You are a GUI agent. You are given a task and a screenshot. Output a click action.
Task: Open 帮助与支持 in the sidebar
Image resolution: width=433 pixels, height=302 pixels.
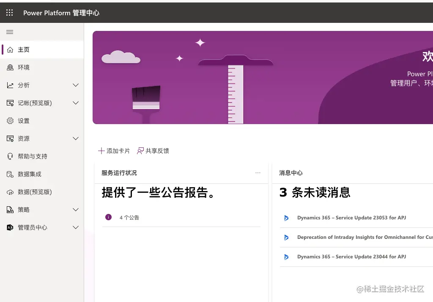(x=43, y=157)
